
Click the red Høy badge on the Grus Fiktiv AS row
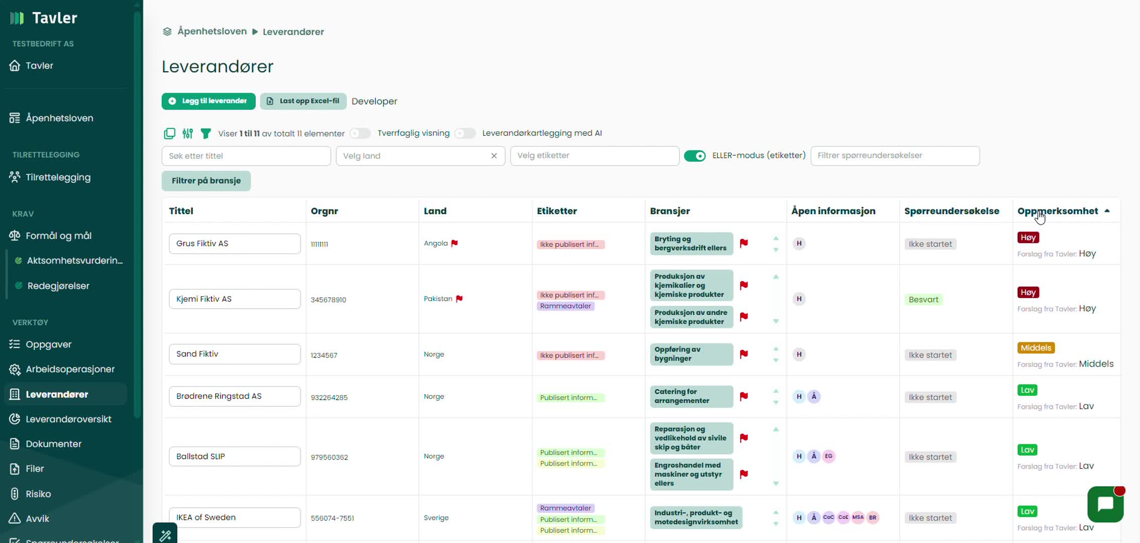1028,237
